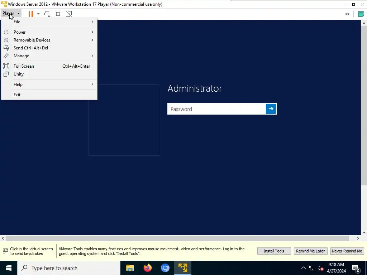Click keyboard hint icon in info bar
367x275 pixels.
pyautogui.click(x=5, y=251)
